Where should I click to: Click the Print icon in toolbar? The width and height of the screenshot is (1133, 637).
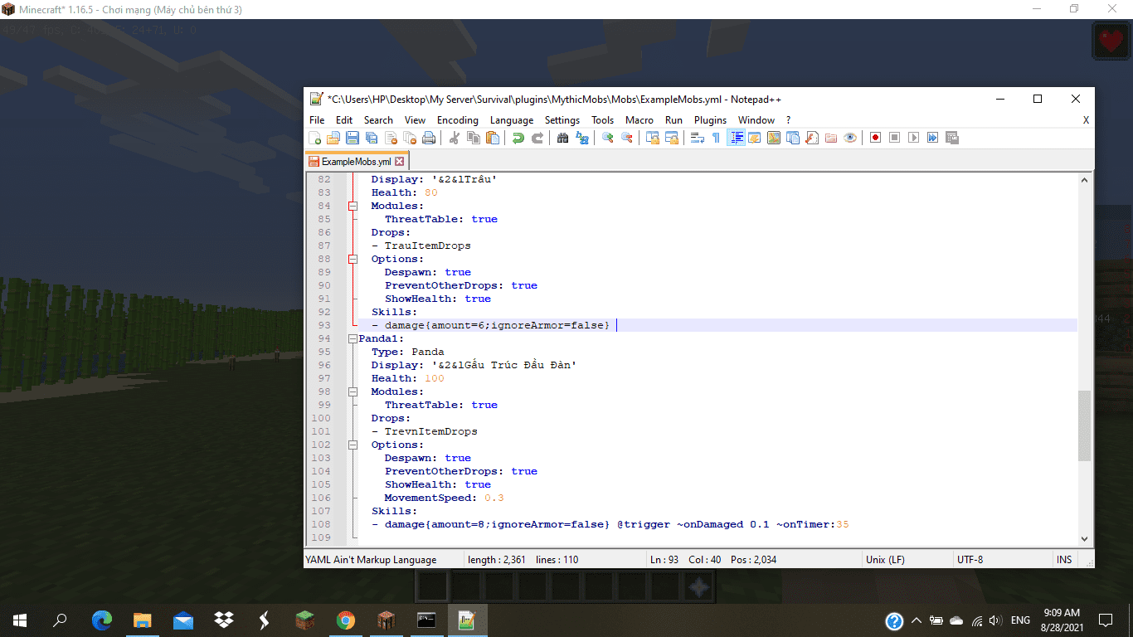tap(429, 138)
